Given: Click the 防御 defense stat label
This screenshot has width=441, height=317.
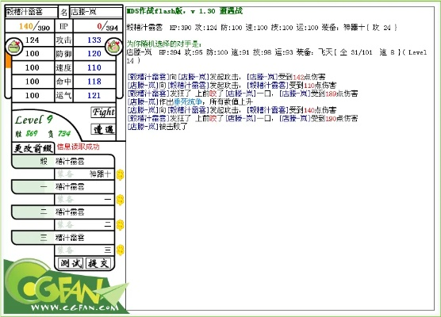Looking at the screenshot, I should (x=63, y=54).
